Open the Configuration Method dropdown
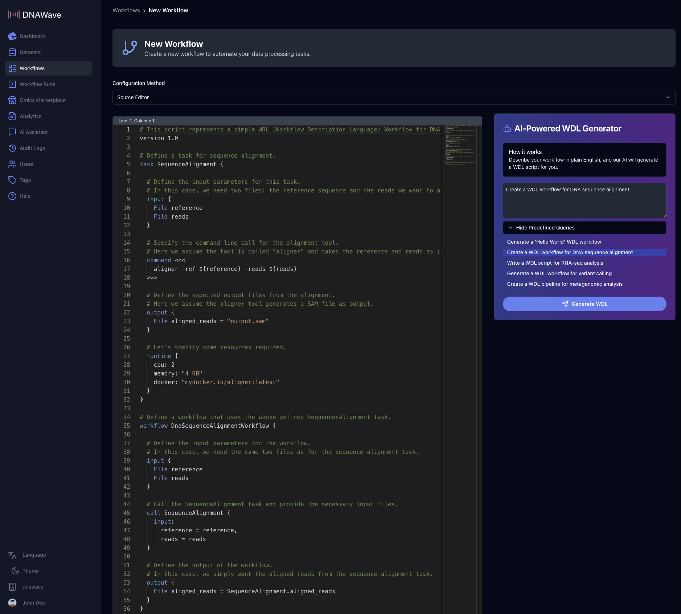This screenshot has height=614, width=681. coord(394,97)
